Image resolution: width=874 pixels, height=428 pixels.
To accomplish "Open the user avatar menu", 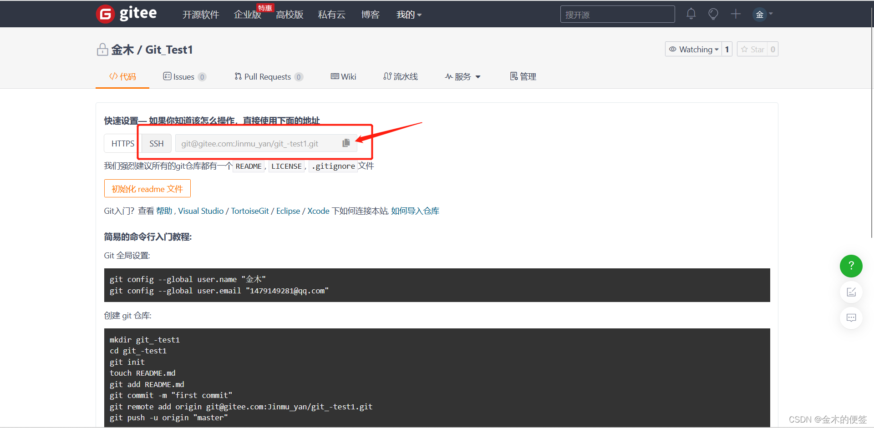I will tap(760, 15).
